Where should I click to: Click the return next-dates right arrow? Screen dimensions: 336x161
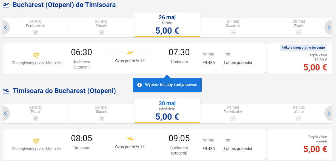click(329, 113)
